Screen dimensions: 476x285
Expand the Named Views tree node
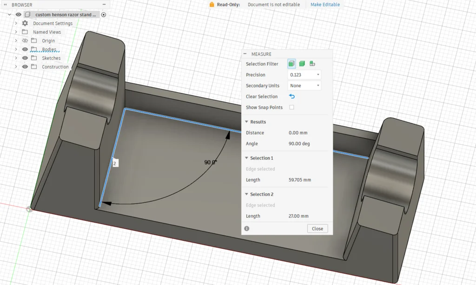[16, 32]
